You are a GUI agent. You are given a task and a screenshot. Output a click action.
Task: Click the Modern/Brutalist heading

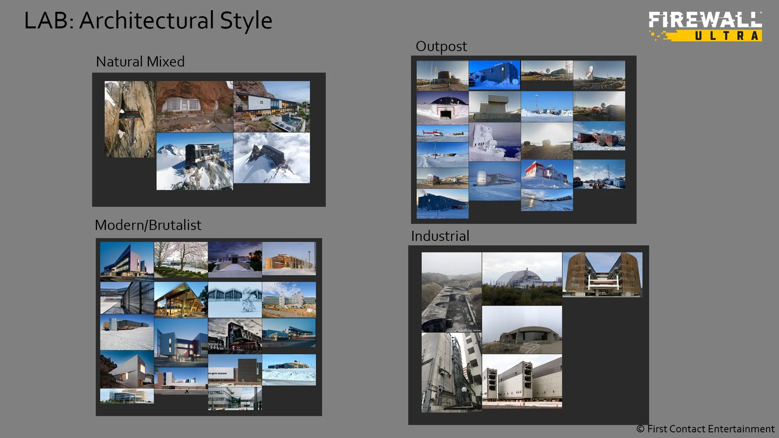click(x=148, y=225)
